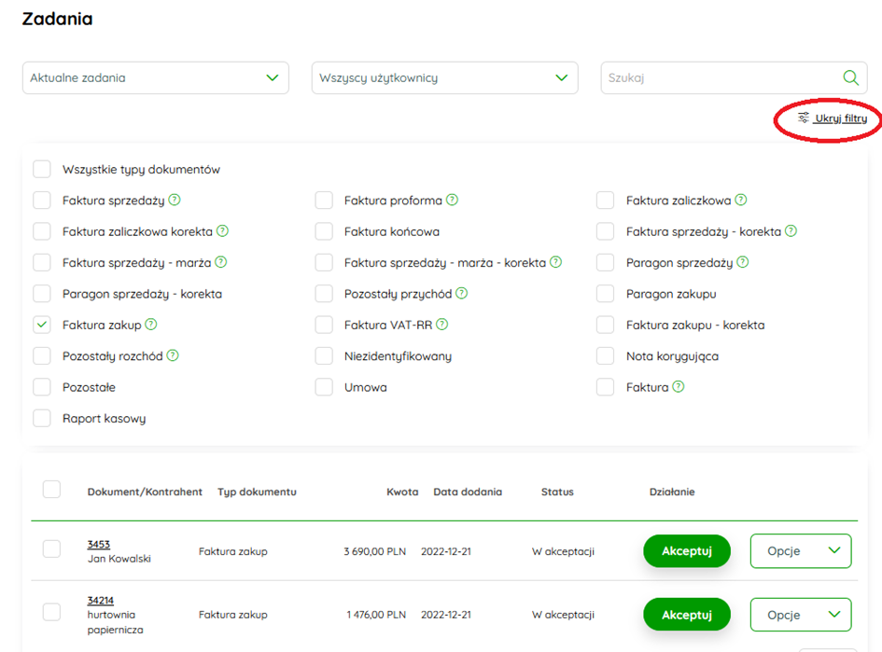Screen dimensions: 882x652
Task: Tick the Paragon sprzedaży - korekta checkbox
Action: coord(42,294)
